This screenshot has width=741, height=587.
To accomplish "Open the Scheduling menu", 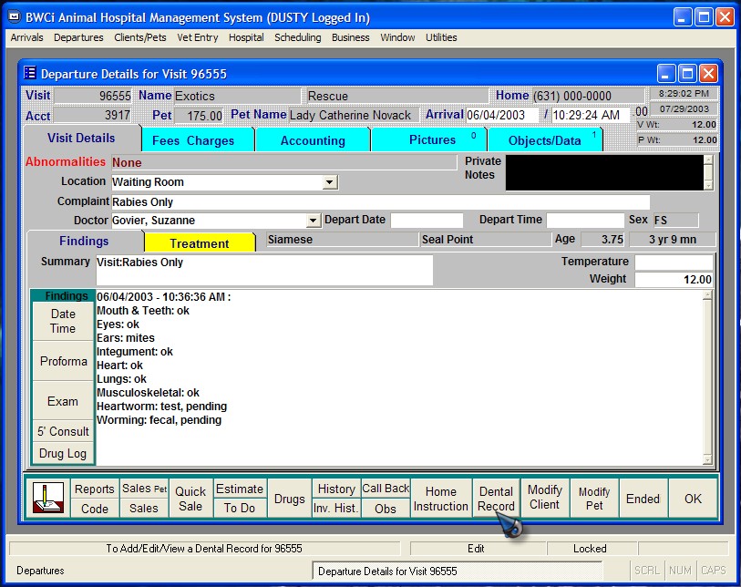I will pos(298,37).
